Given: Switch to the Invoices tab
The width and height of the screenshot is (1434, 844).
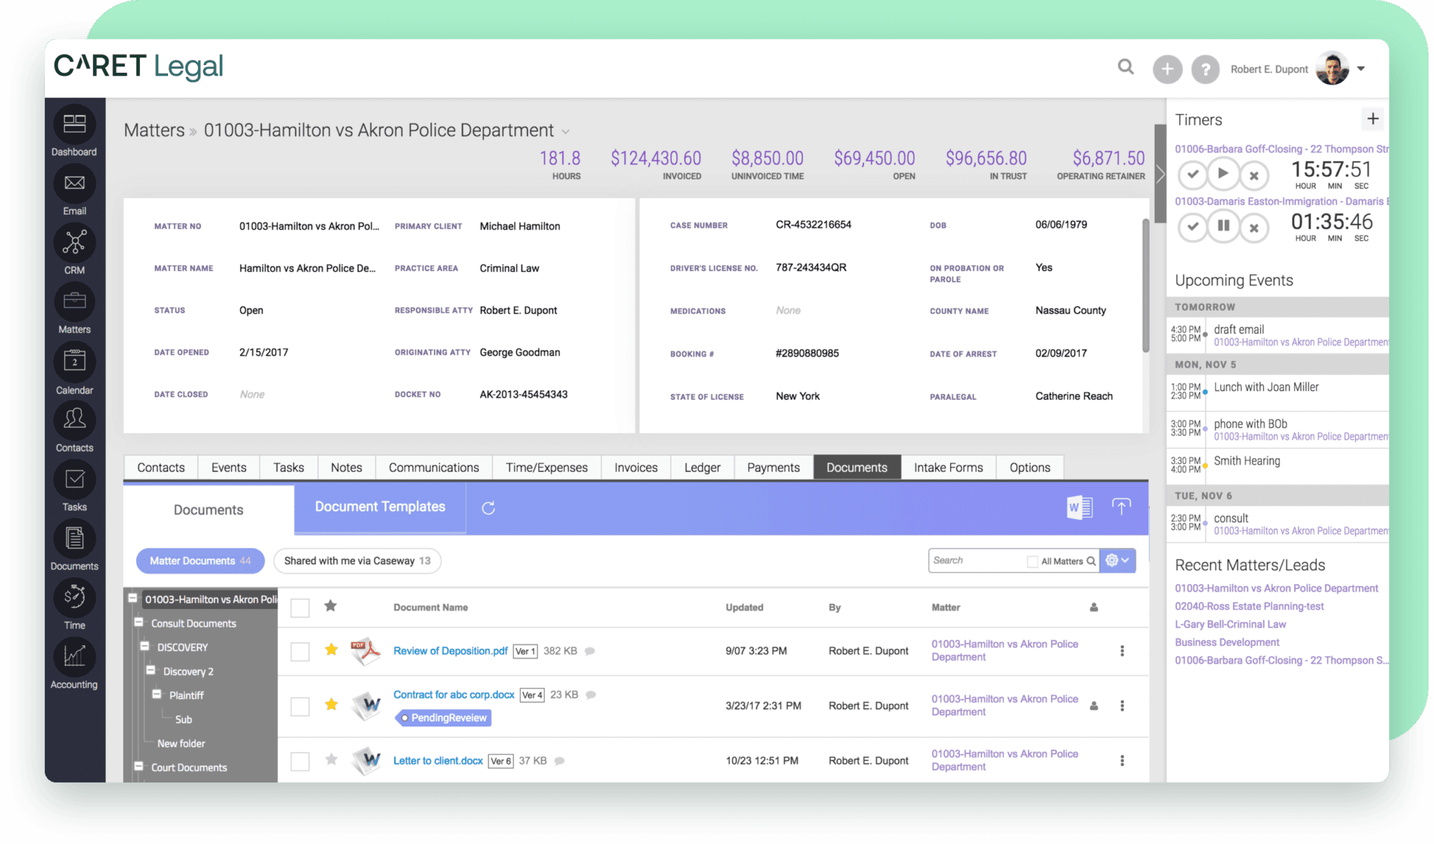Looking at the screenshot, I should pos(636,467).
